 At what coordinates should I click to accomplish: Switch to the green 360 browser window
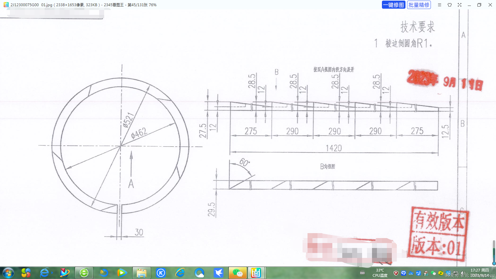(84, 273)
